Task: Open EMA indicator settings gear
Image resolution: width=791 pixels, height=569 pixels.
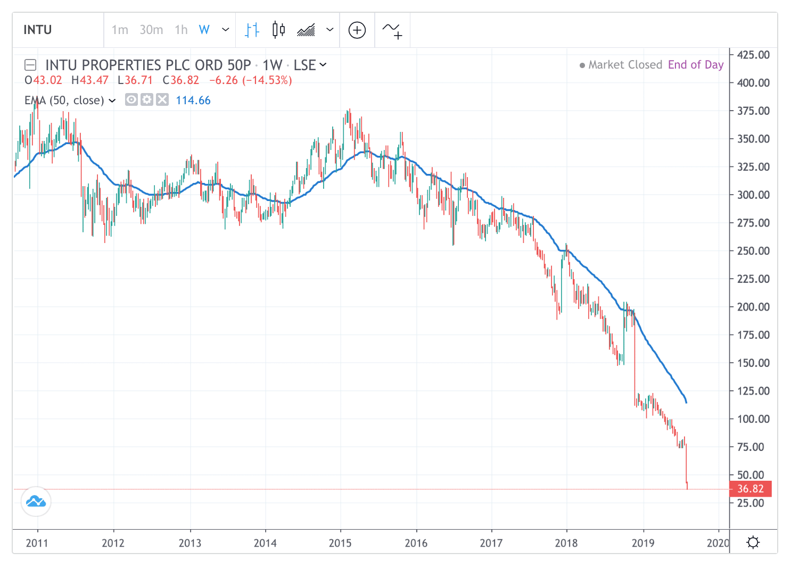Action: click(x=147, y=99)
